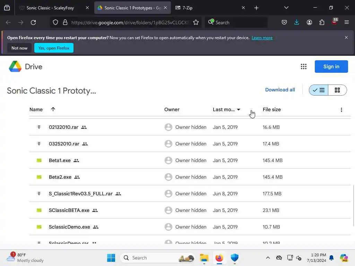355x266 pixels.
Task: Click the Jun 8, 2019 date
Action: click(x=225, y=194)
